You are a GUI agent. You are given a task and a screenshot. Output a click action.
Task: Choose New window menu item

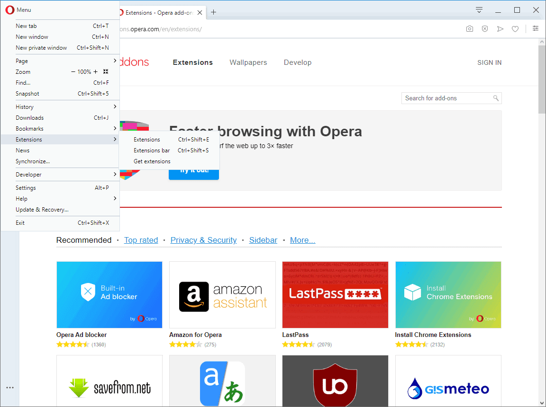click(x=60, y=37)
